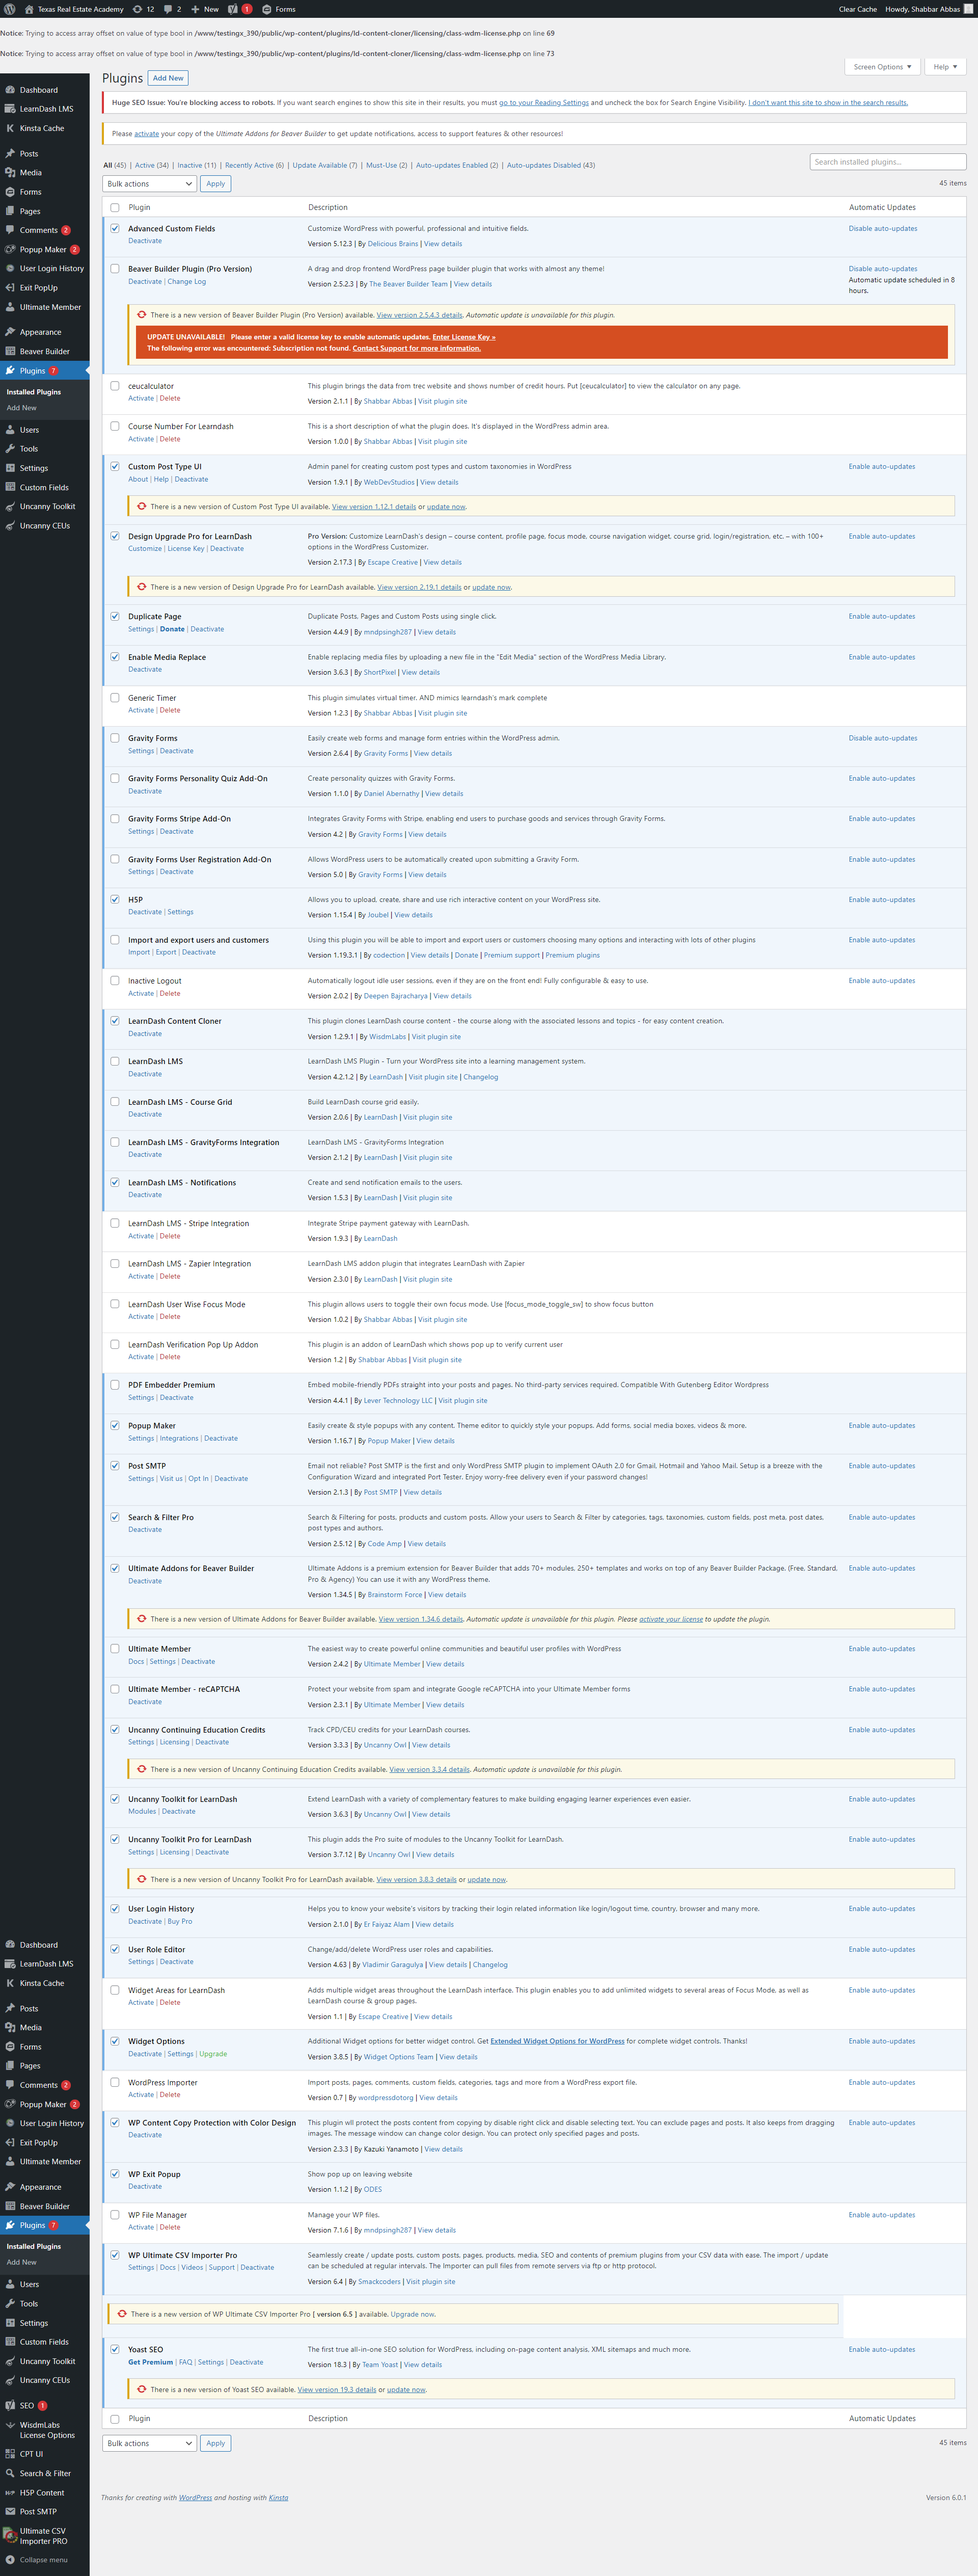
Task: Delete the Generic Timer plugin
Action: click(170, 710)
